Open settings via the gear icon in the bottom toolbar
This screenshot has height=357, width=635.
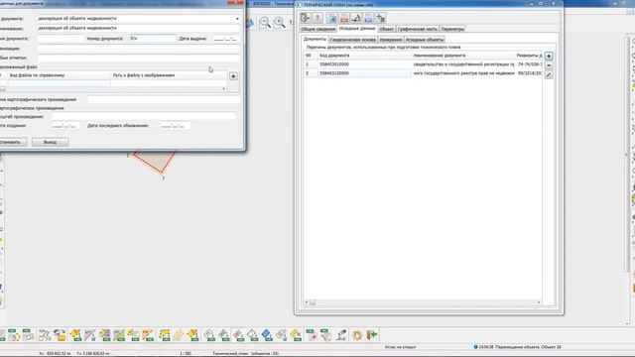357,335
